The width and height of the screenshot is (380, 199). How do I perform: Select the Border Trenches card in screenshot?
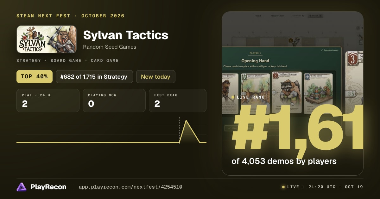[255, 93]
